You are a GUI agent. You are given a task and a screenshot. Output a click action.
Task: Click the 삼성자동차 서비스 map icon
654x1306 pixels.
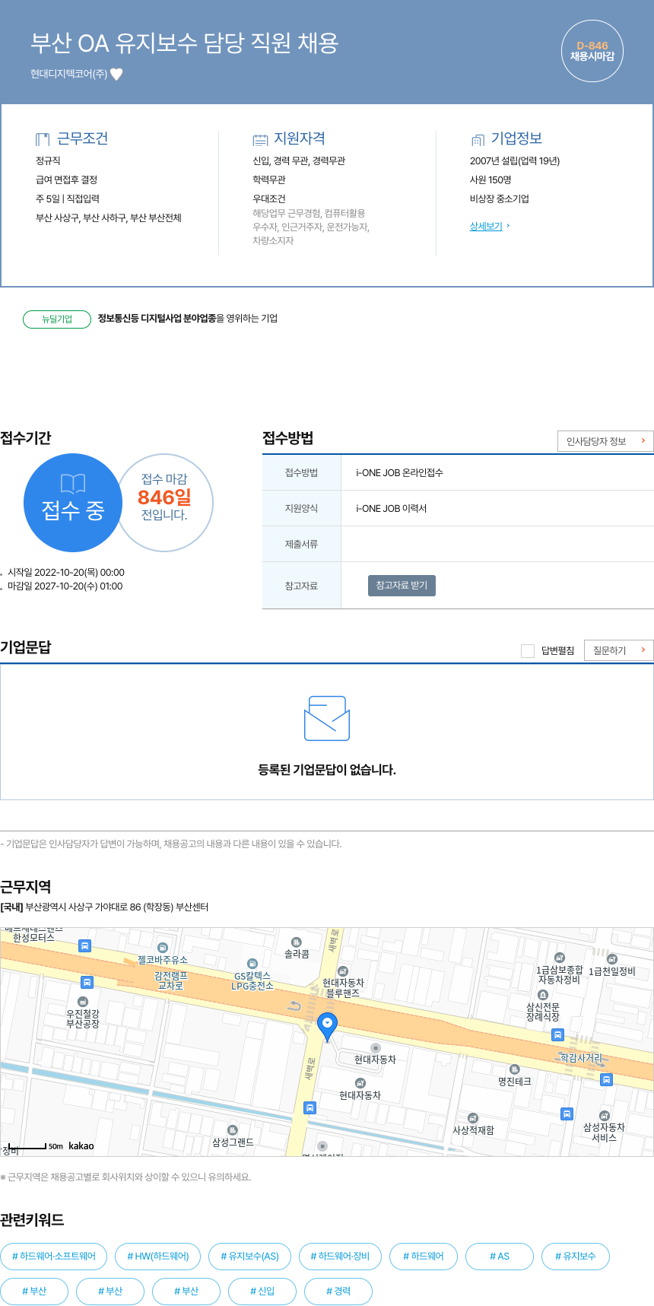(604, 1116)
